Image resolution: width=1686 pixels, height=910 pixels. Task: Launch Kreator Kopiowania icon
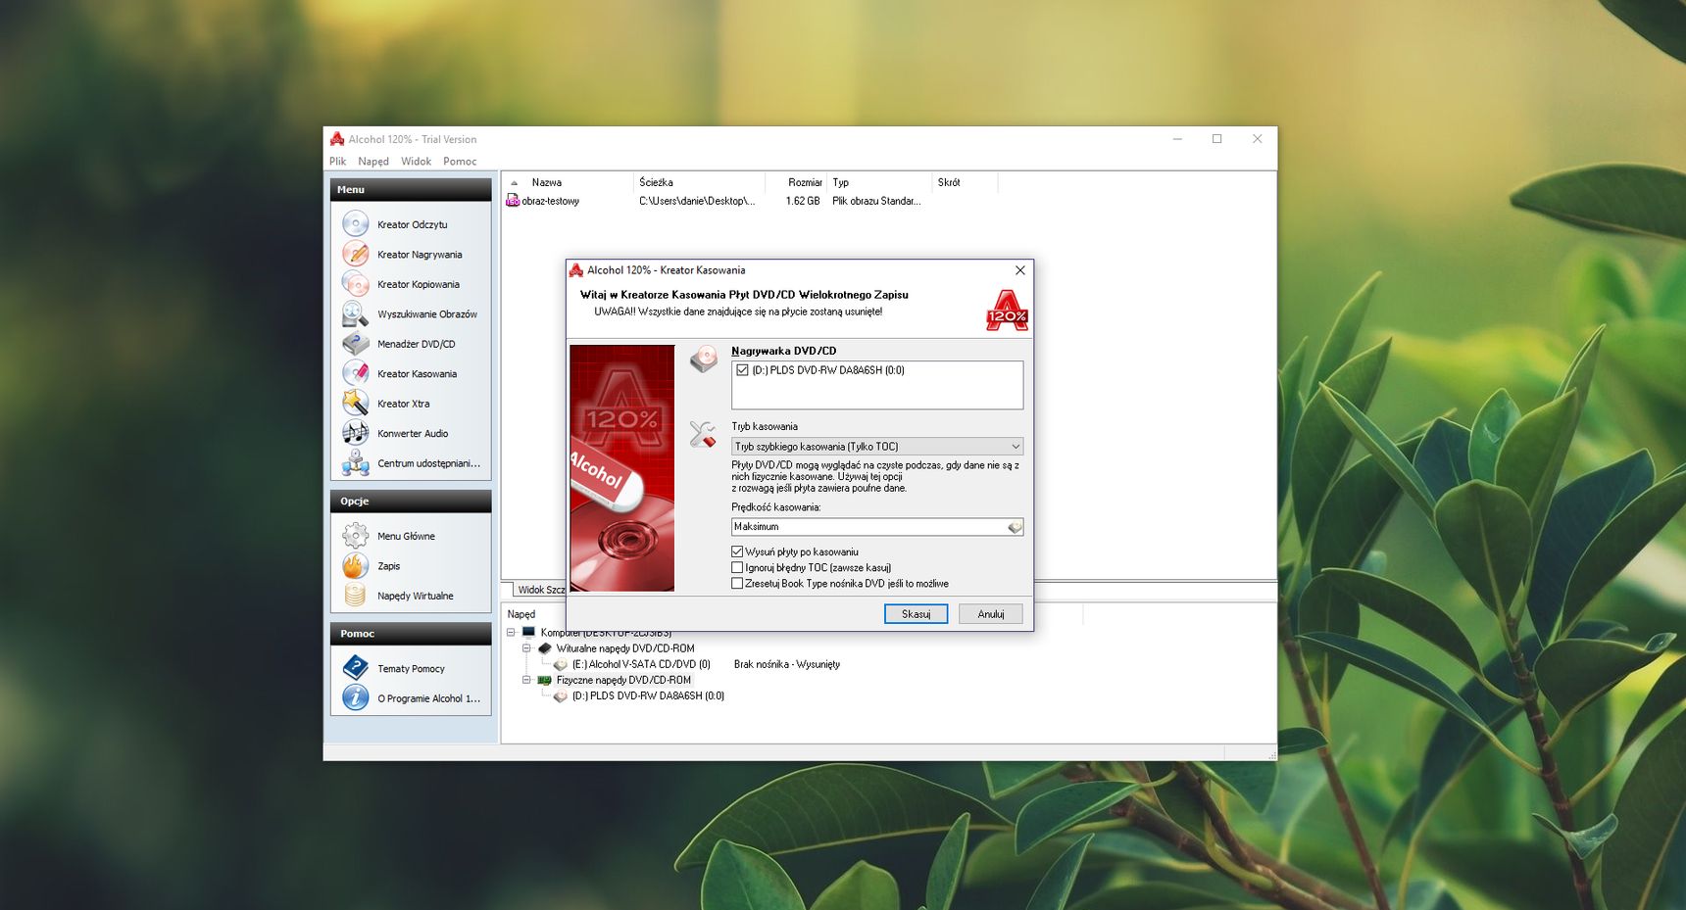(355, 284)
